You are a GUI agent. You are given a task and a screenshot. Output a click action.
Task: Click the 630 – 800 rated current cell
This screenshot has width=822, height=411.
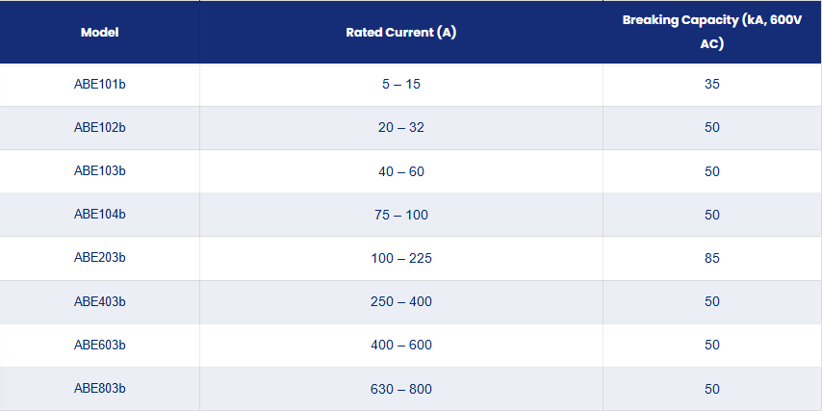pyautogui.click(x=401, y=389)
